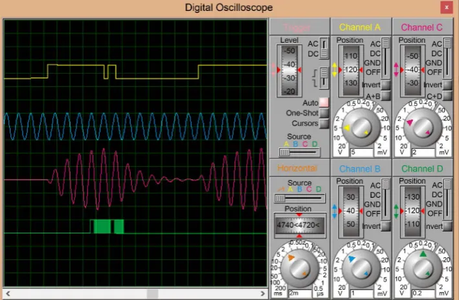Toggle Channel D Invert button
This screenshot has width=459, height=300.
[x=447, y=226]
